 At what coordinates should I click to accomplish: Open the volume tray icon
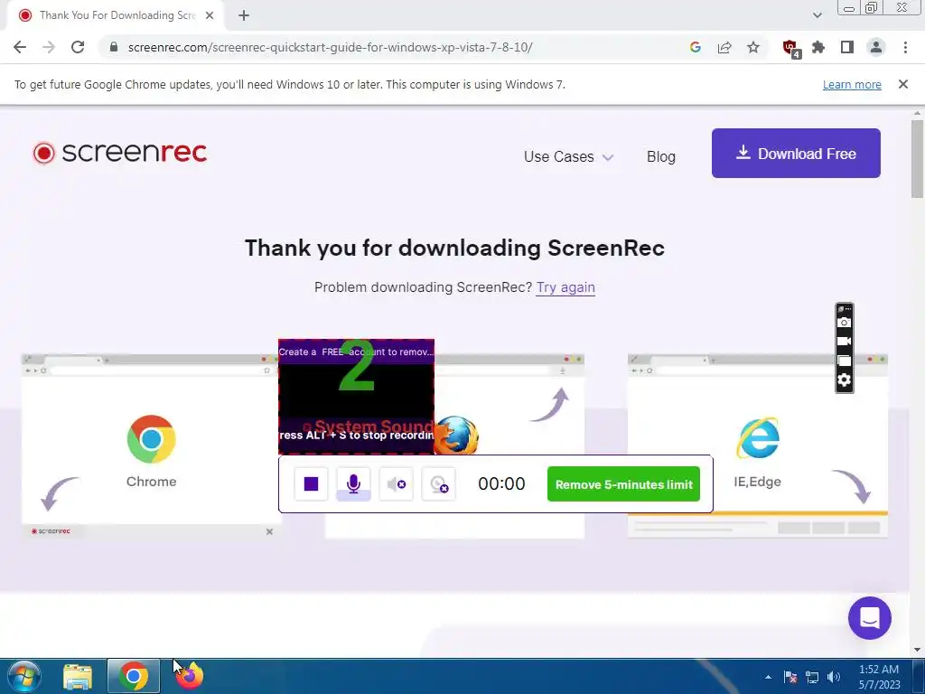[834, 677]
